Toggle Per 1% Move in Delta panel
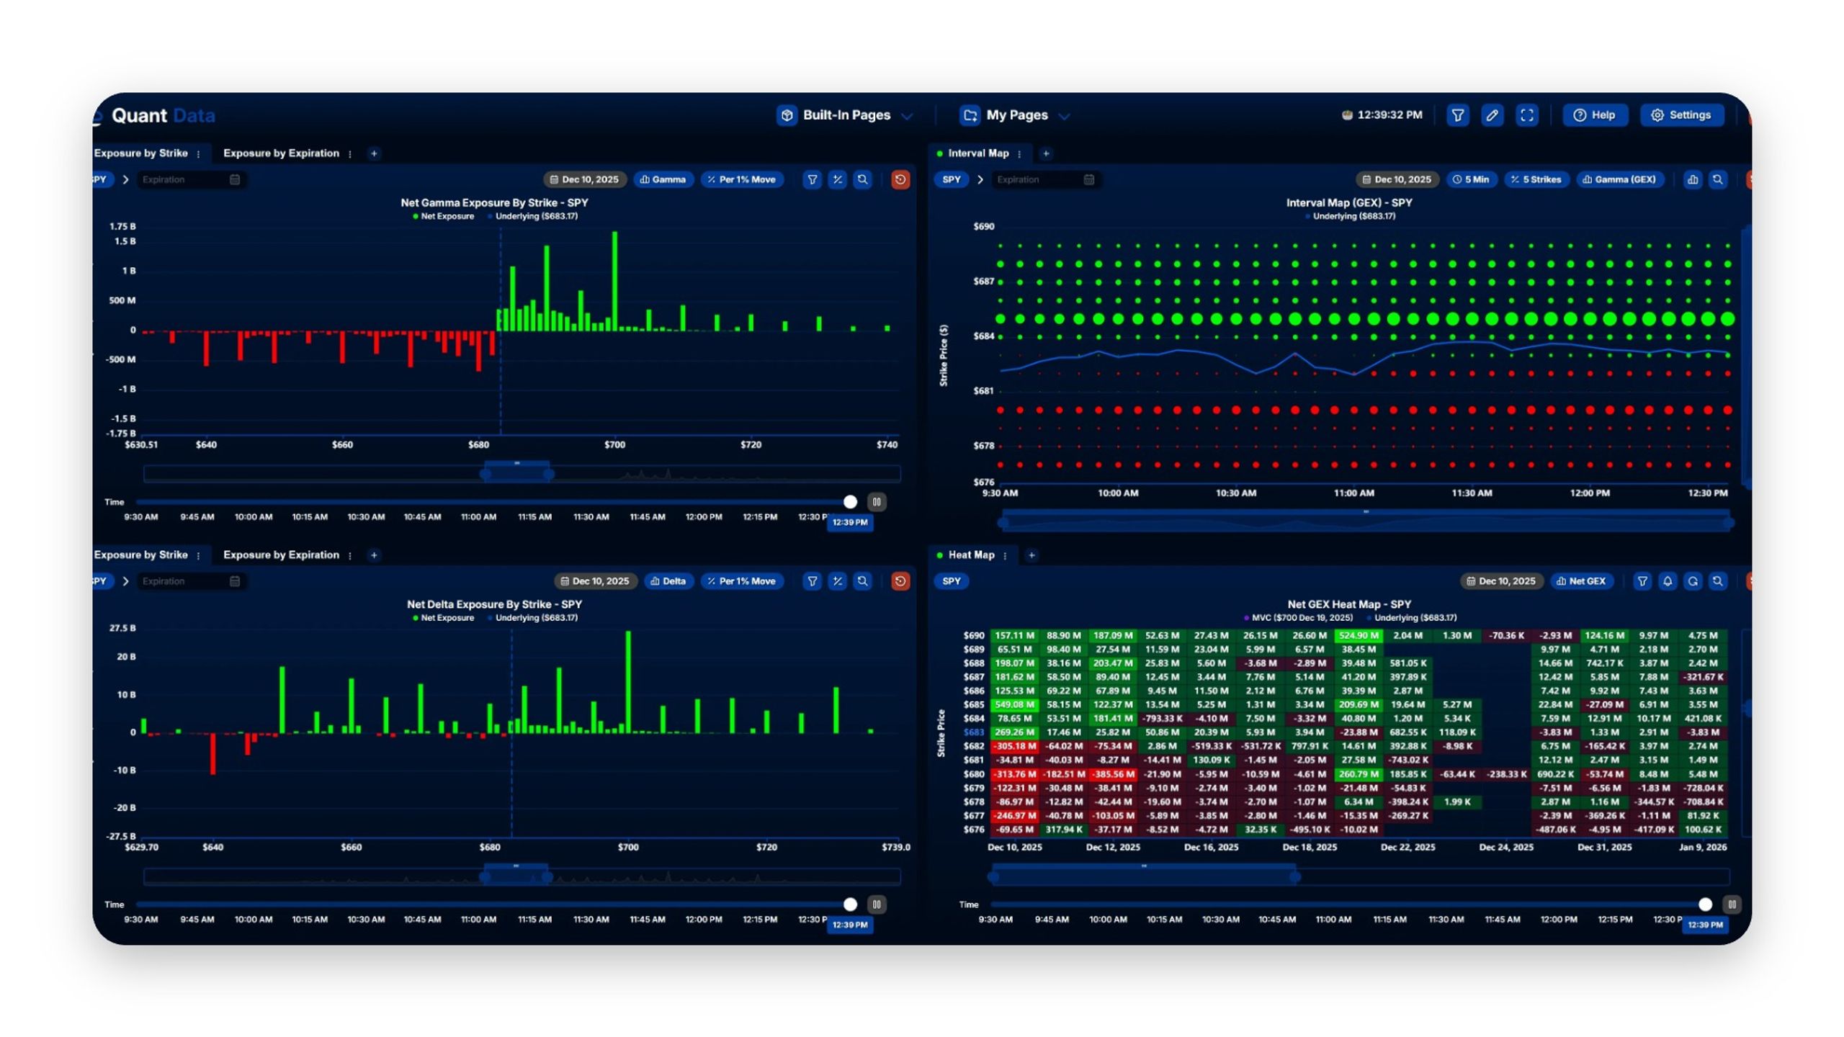1844x1037 pixels. (742, 581)
